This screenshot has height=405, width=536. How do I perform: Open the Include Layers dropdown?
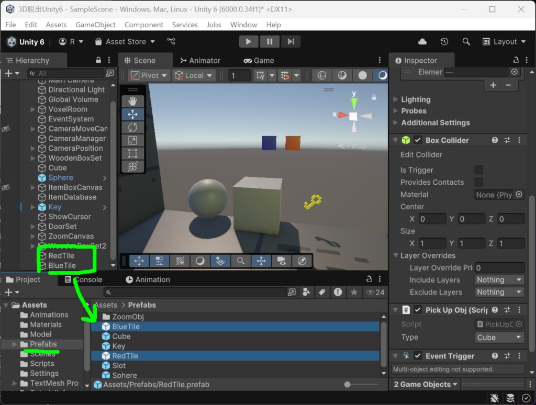[x=499, y=280]
